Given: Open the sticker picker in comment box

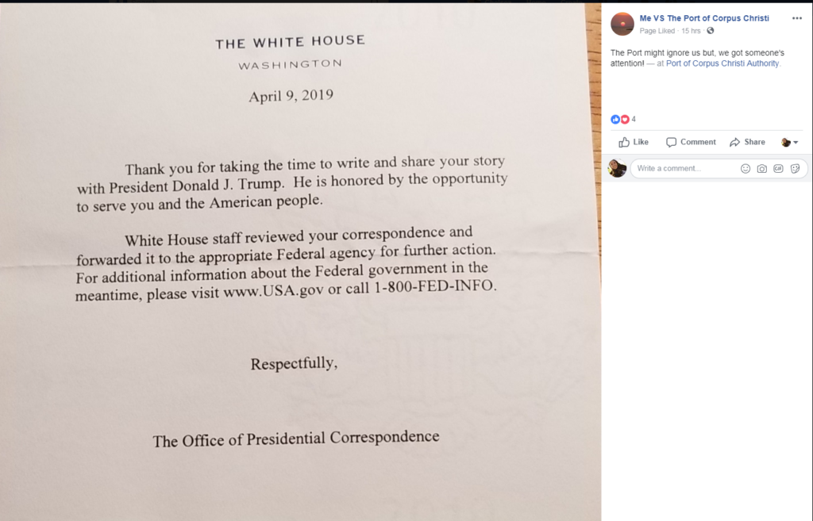Looking at the screenshot, I should tap(795, 168).
